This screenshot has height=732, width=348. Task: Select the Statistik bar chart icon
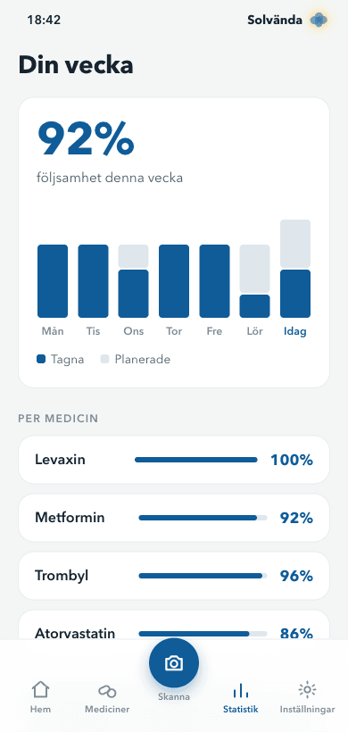point(240,690)
